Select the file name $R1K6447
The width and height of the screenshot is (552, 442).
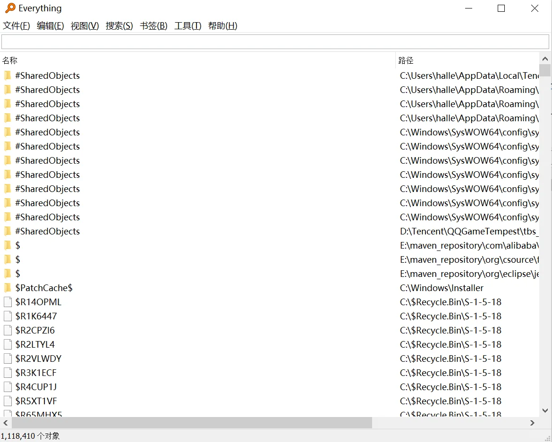(36, 316)
